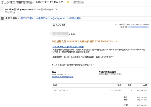The width and height of the screenshot is (151, 107).
Task: Click the images-not-shown picture icon
Action: pyautogui.click(x=2, y=18)
